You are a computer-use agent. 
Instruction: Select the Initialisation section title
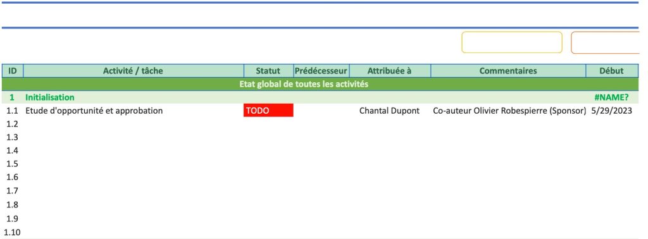50,97
